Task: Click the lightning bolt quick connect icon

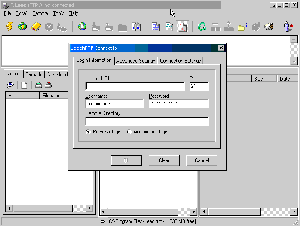Action: 9,27
